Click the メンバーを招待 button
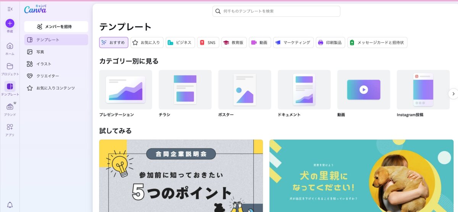 (x=56, y=27)
